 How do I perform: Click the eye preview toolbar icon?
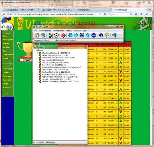[82, 35]
